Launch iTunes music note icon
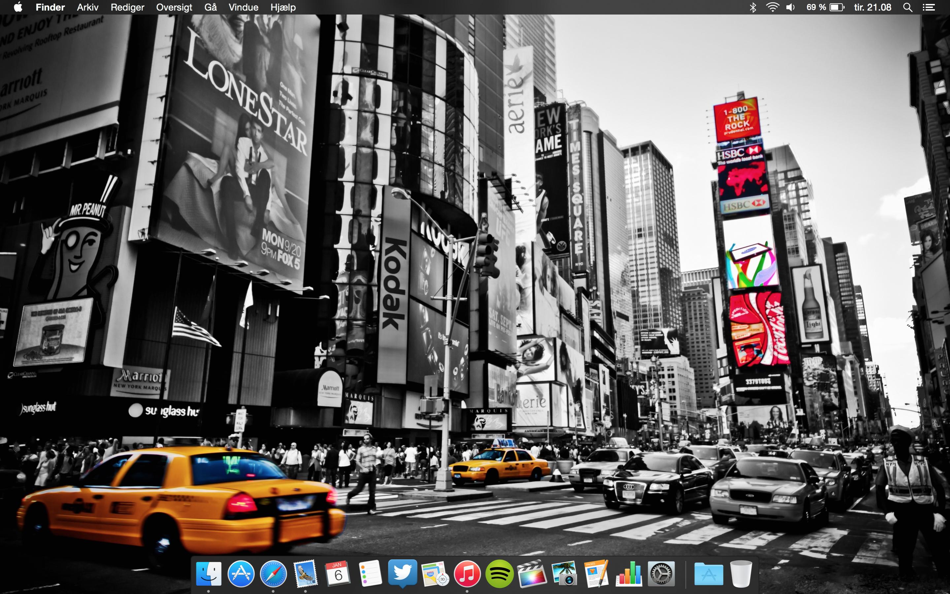The height and width of the screenshot is (594, 950). click(467, 574)
